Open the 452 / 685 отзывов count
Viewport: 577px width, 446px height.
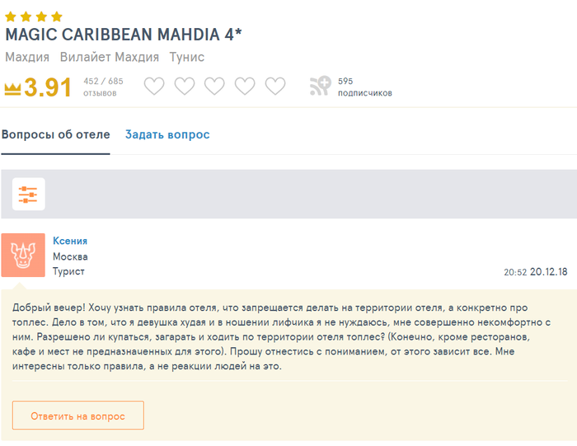tap(103, 87)
